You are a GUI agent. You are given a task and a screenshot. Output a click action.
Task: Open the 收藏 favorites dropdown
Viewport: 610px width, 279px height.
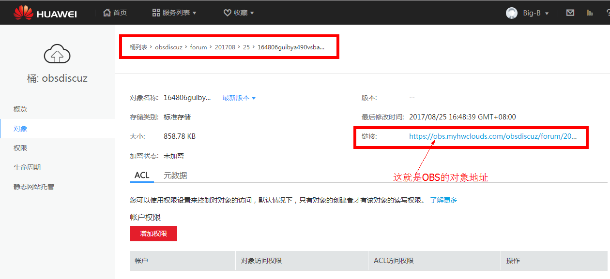[239, 13]
